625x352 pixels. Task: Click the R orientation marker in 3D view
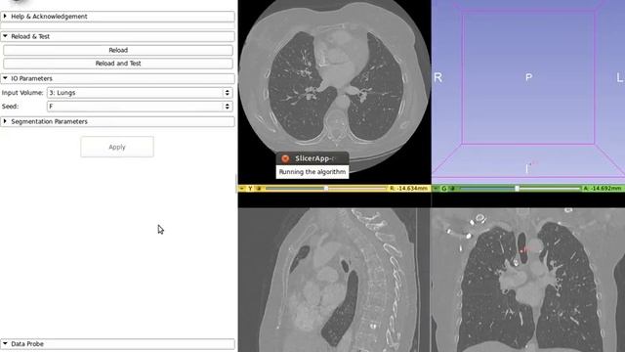pyautogui.click(x=437, y=77)
